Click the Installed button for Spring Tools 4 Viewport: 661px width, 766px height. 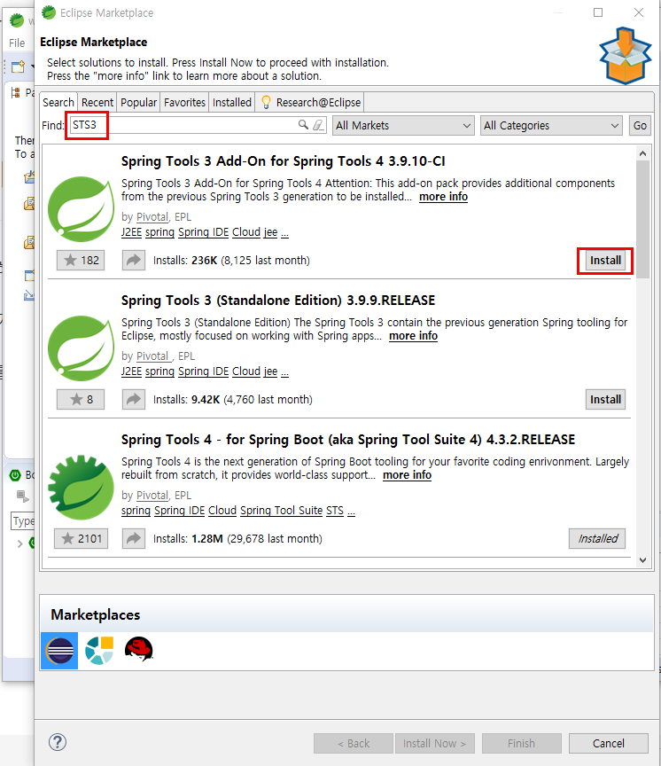click(597, 539)
